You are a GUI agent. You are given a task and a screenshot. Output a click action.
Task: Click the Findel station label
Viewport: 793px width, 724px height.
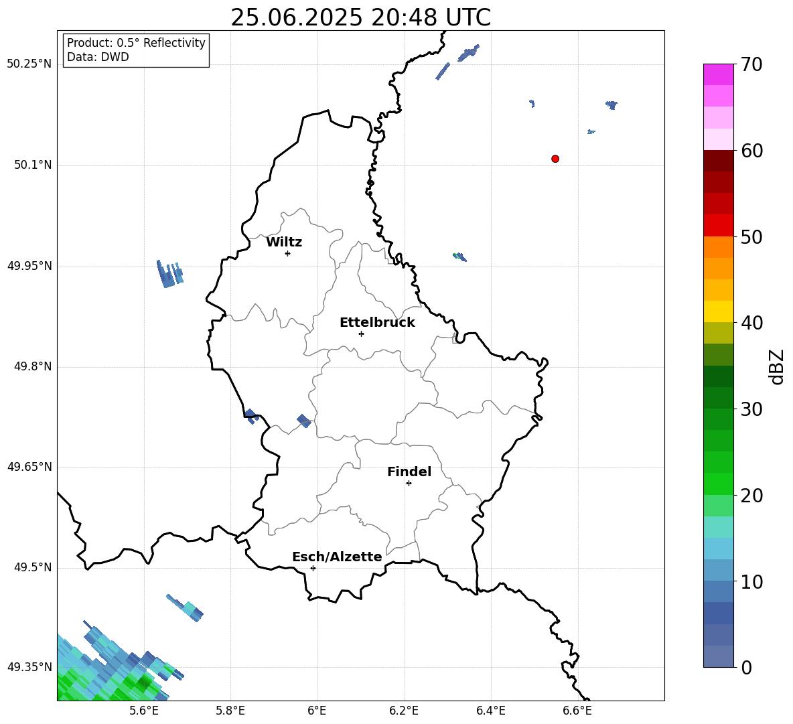pos(409,472)
